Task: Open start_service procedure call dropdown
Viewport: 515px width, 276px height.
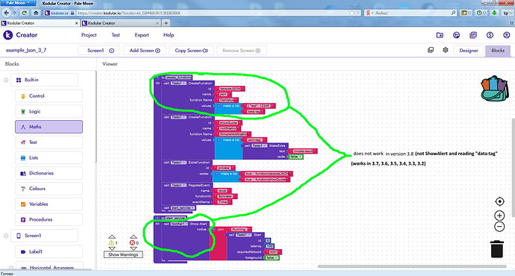Action: coord(183,207)
